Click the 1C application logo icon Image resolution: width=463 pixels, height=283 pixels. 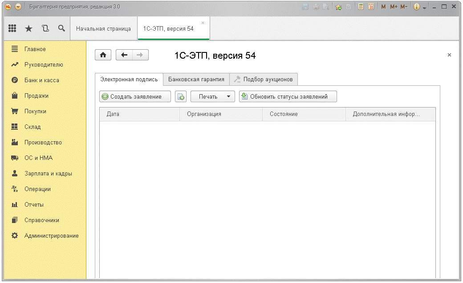(8, 7)
